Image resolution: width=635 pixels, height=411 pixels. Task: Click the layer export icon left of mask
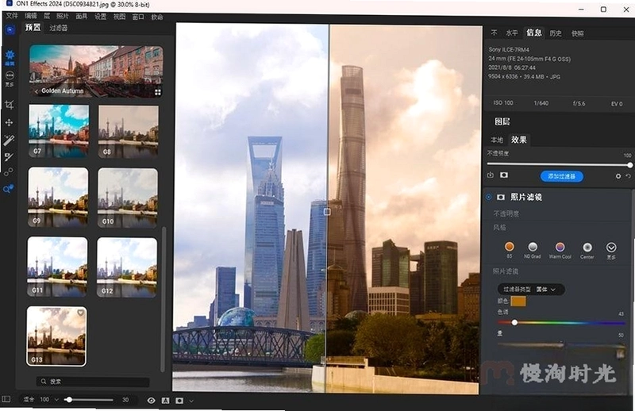[491, 175]
